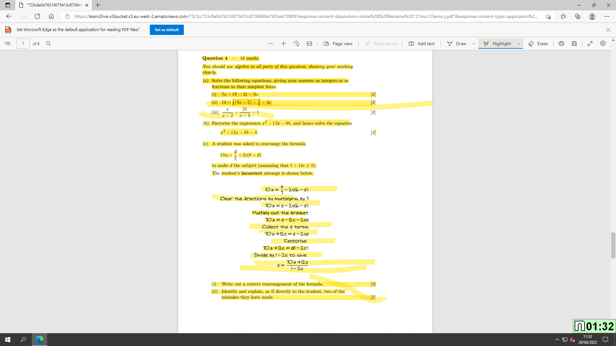
Task: Save the PDF with the disk icon
Action: [574, 44]
